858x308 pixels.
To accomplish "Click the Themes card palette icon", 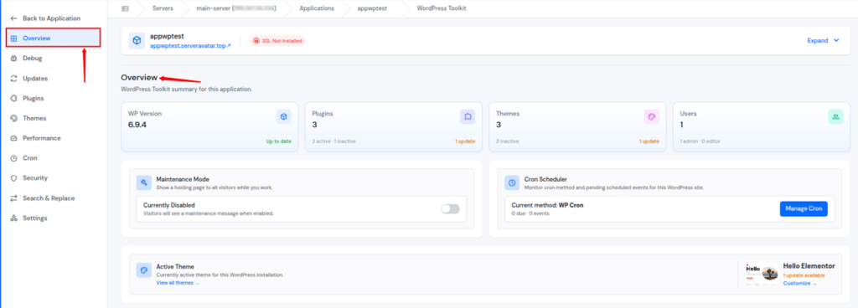I will point(652,117).
